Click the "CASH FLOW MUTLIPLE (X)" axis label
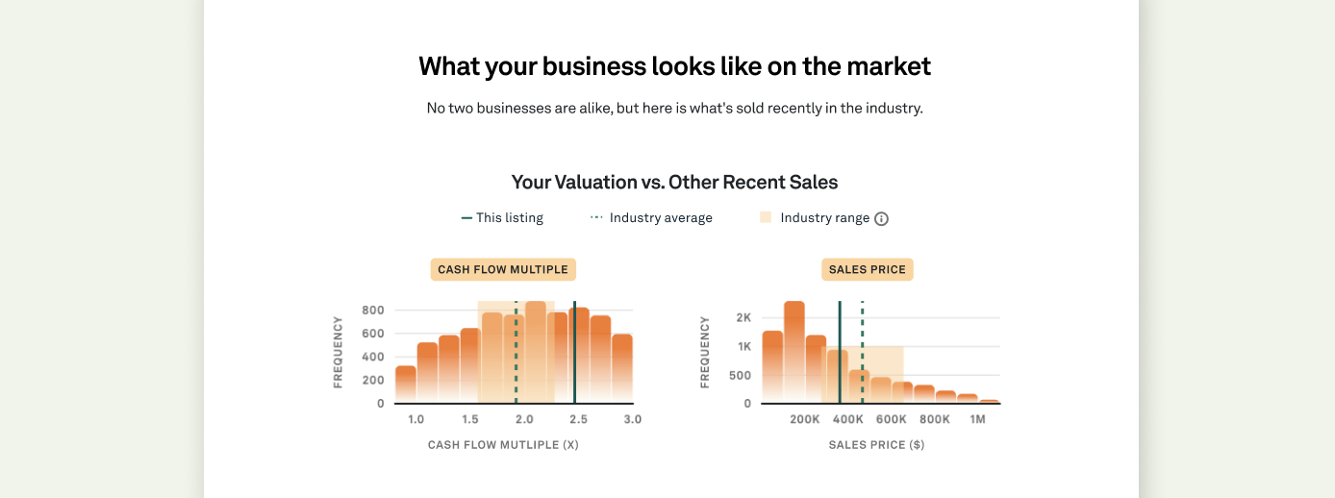Screen dimensions: 1335x498 click(x=503, y=445)
